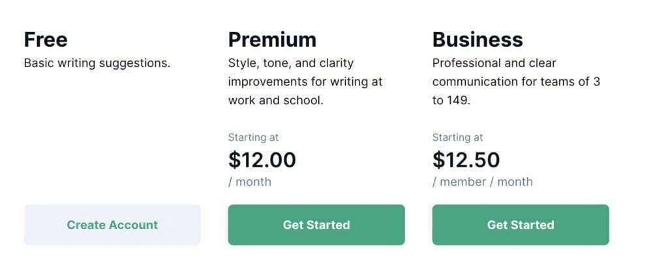Click the Create Account button
668x280 pixels.
tap(112, 225)
